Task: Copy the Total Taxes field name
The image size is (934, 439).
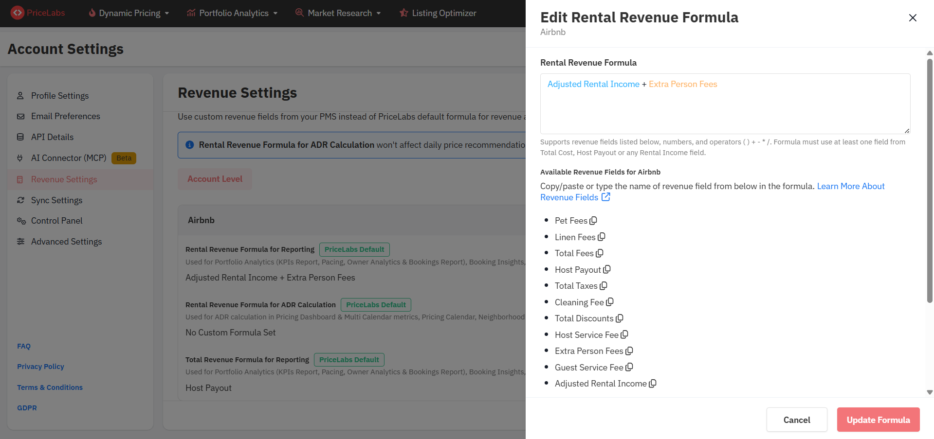Action: (x=604, y=286)
